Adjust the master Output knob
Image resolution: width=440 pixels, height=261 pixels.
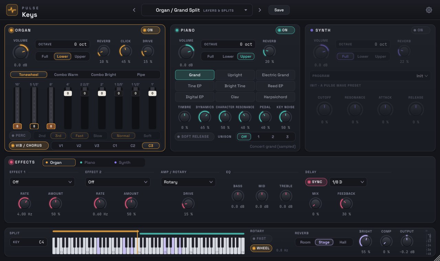click(x=407, y=241)
